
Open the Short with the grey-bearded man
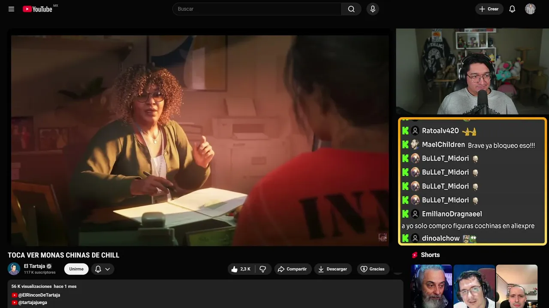tap(431, 286)
